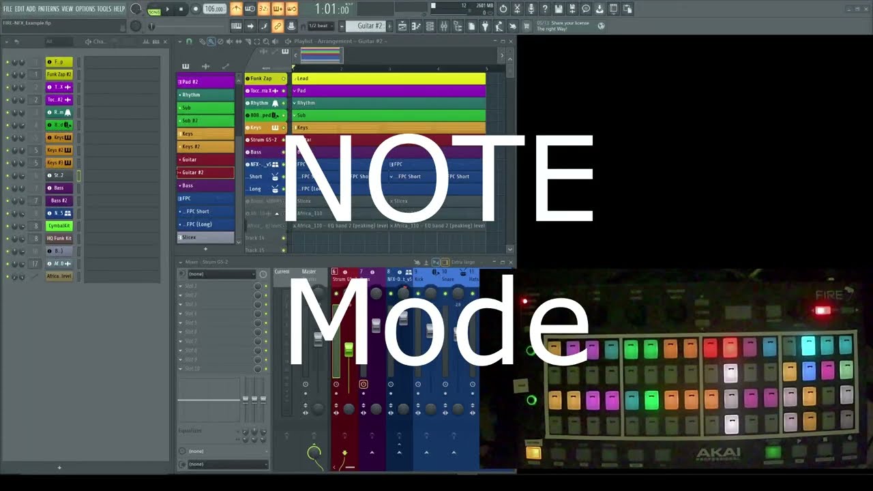The height and width of the screenshot is (491, 873).
Task: Save project with floppy disk icon
Action: [x=559, y=9]
